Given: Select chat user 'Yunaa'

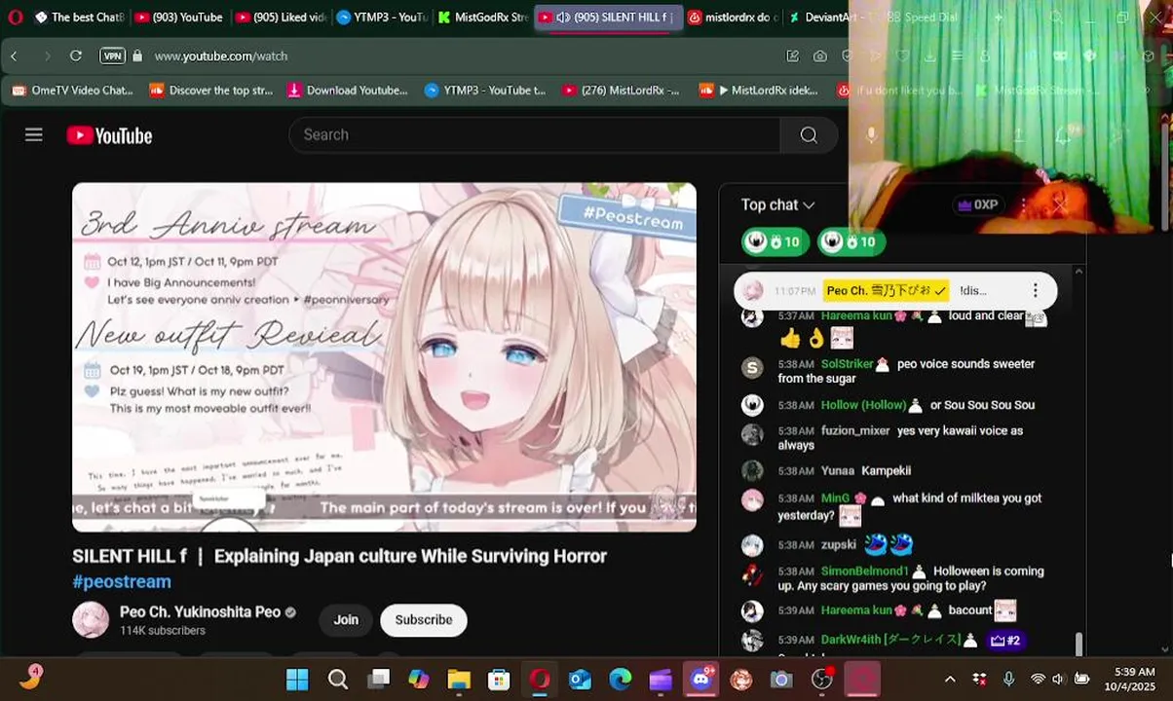Looking at the screenshot, I should tap(838, 470).
